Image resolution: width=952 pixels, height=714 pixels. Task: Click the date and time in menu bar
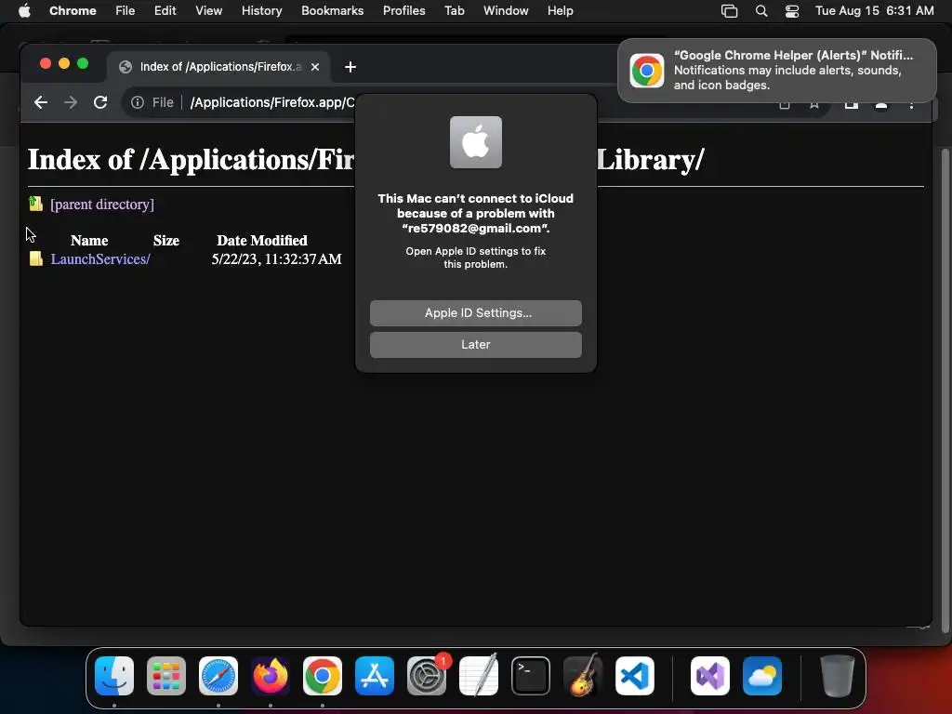point(874,10)
